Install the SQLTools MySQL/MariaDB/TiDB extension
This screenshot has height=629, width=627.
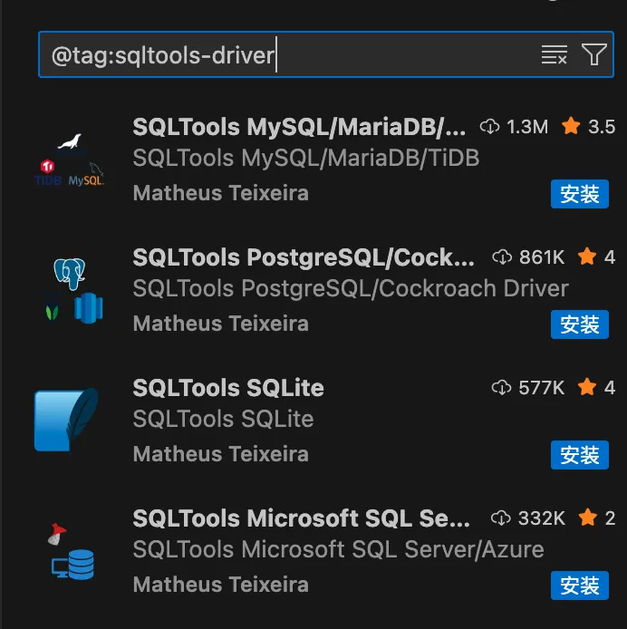(579, 194)
